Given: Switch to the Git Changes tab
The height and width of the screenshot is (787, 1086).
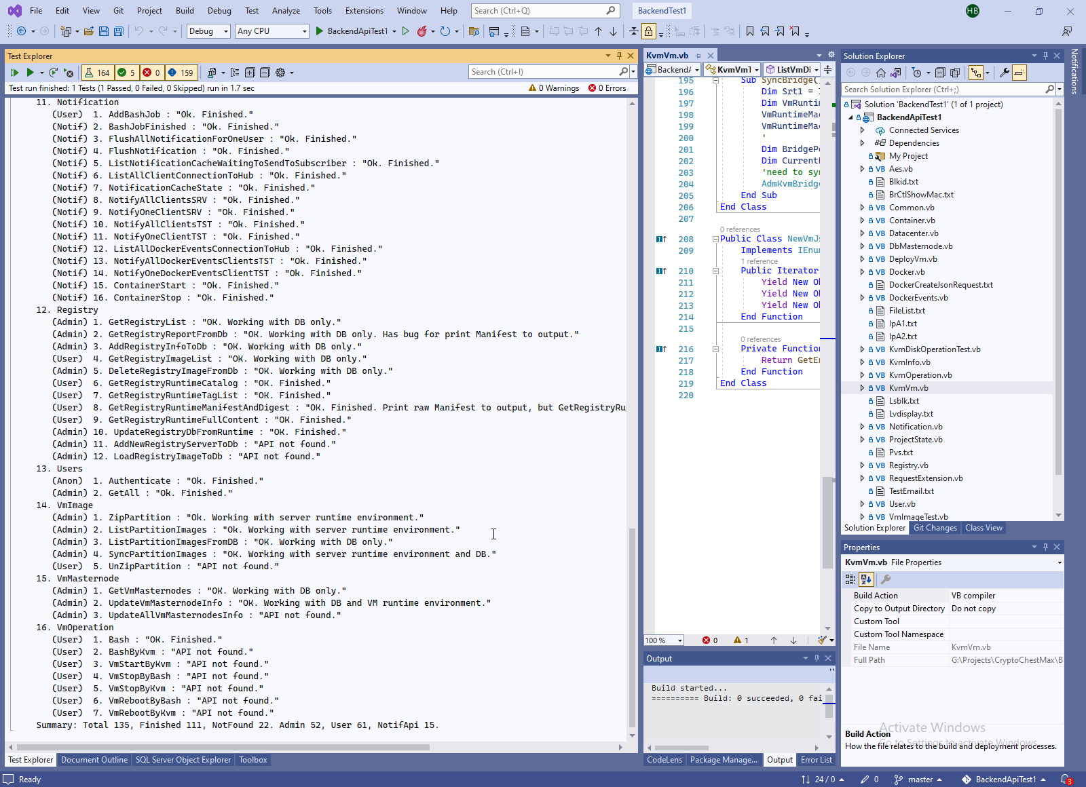Looking at the screenshot, I should click(935, 528).
